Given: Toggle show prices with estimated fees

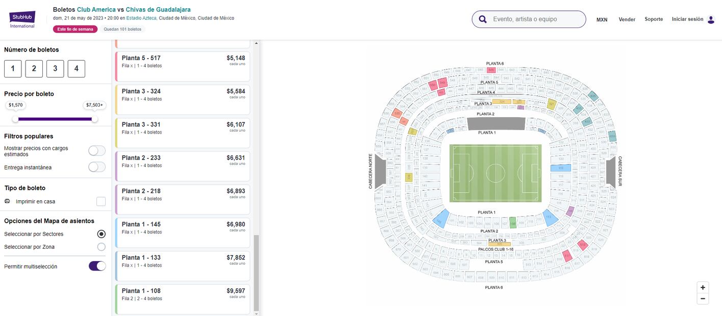Looking at the screenshot, I should click(97, 151).
